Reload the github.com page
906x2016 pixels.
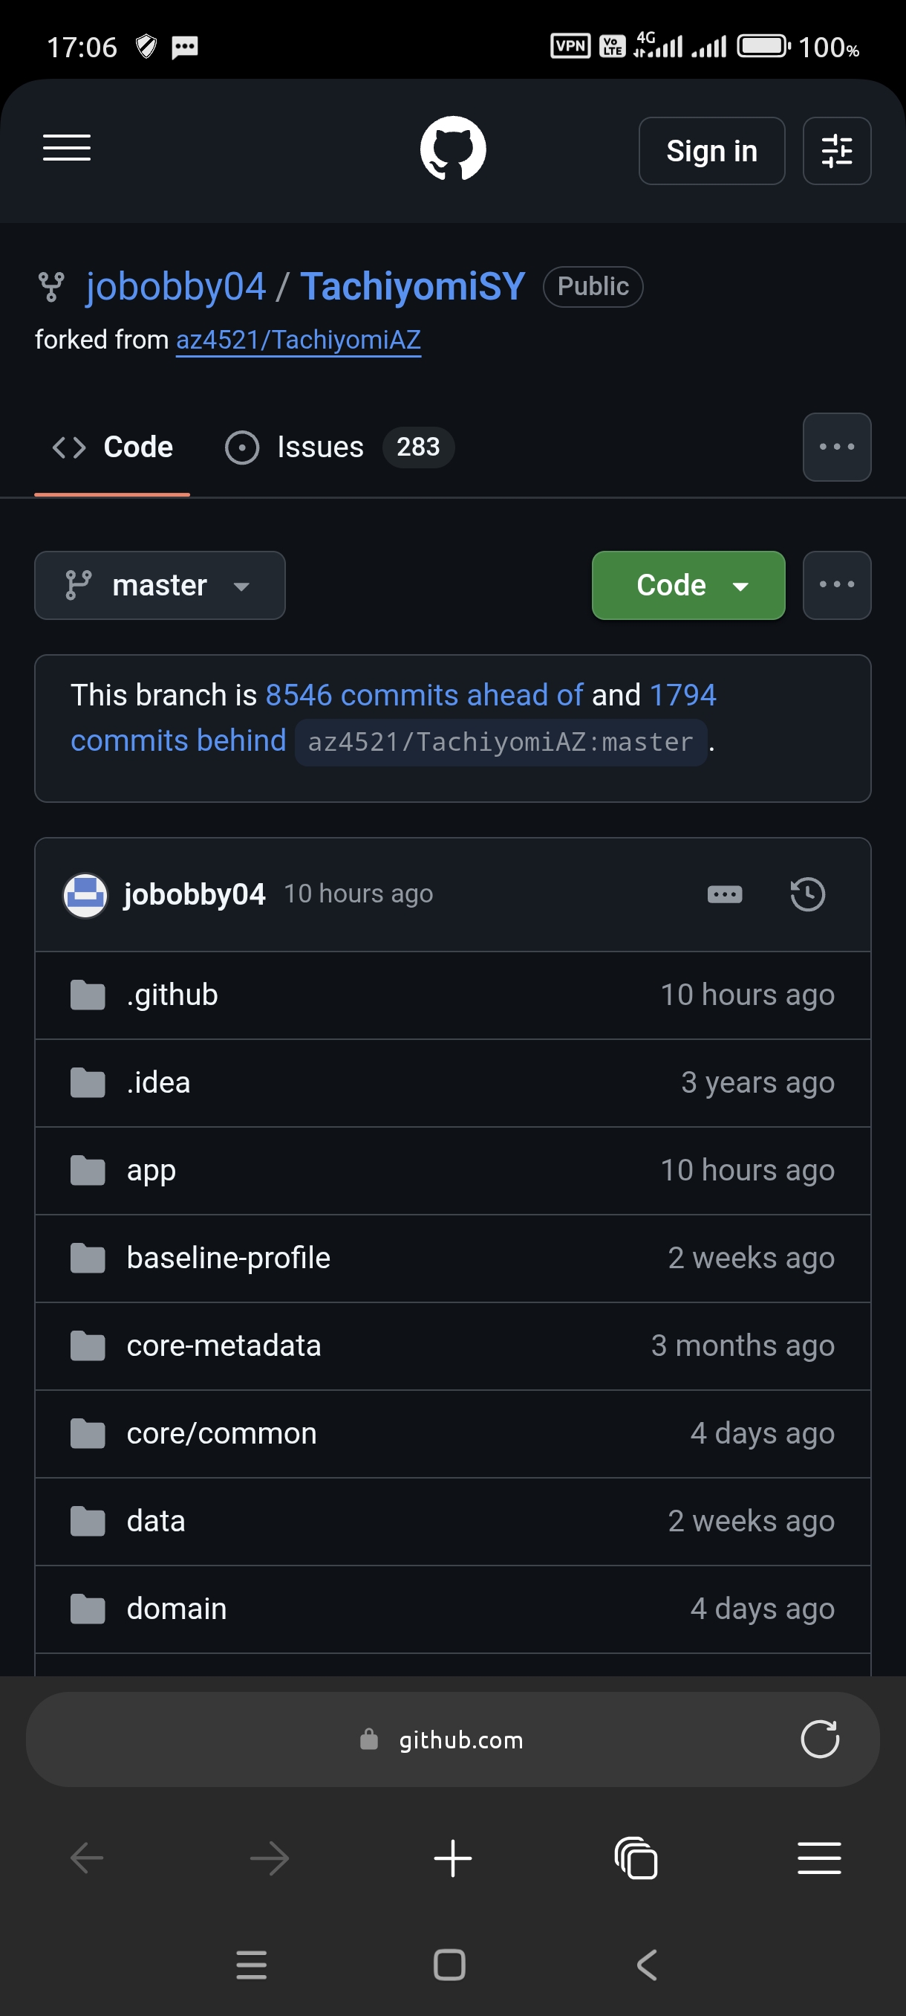pyautogui.click(x=819, y=1739)
